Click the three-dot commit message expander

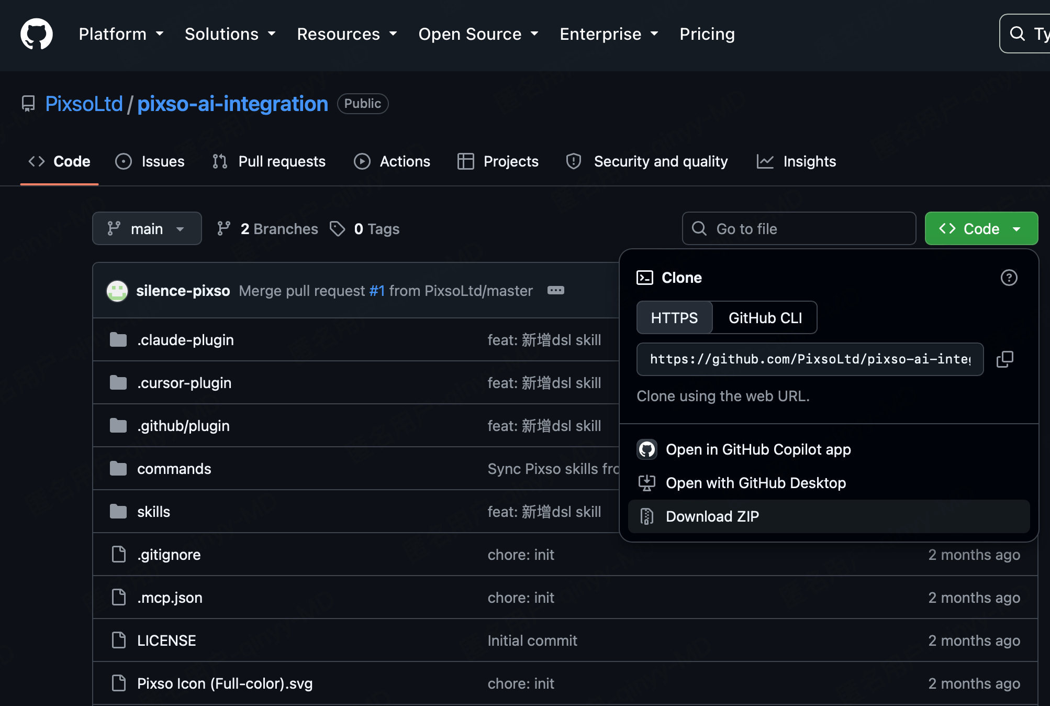click(556, 291)
